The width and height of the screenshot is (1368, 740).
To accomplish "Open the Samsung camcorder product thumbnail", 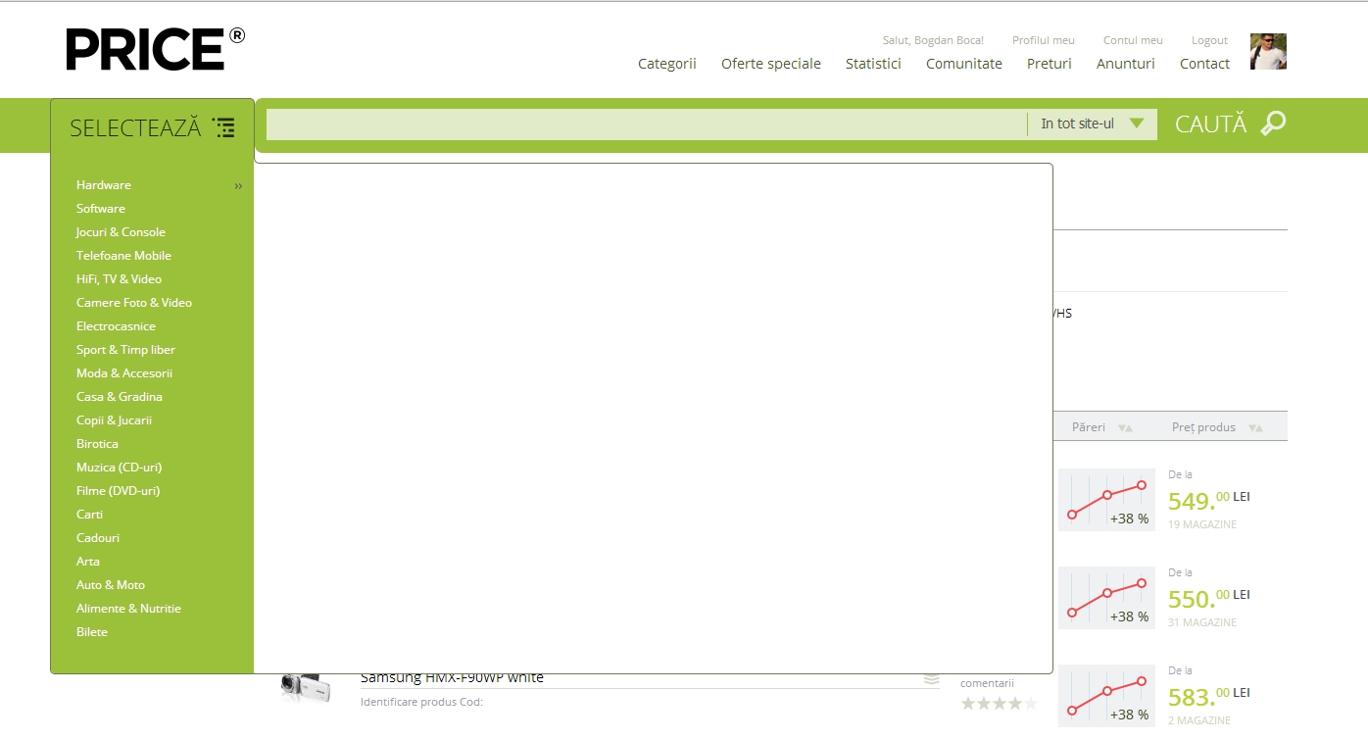I will click(x=300, y=685).
